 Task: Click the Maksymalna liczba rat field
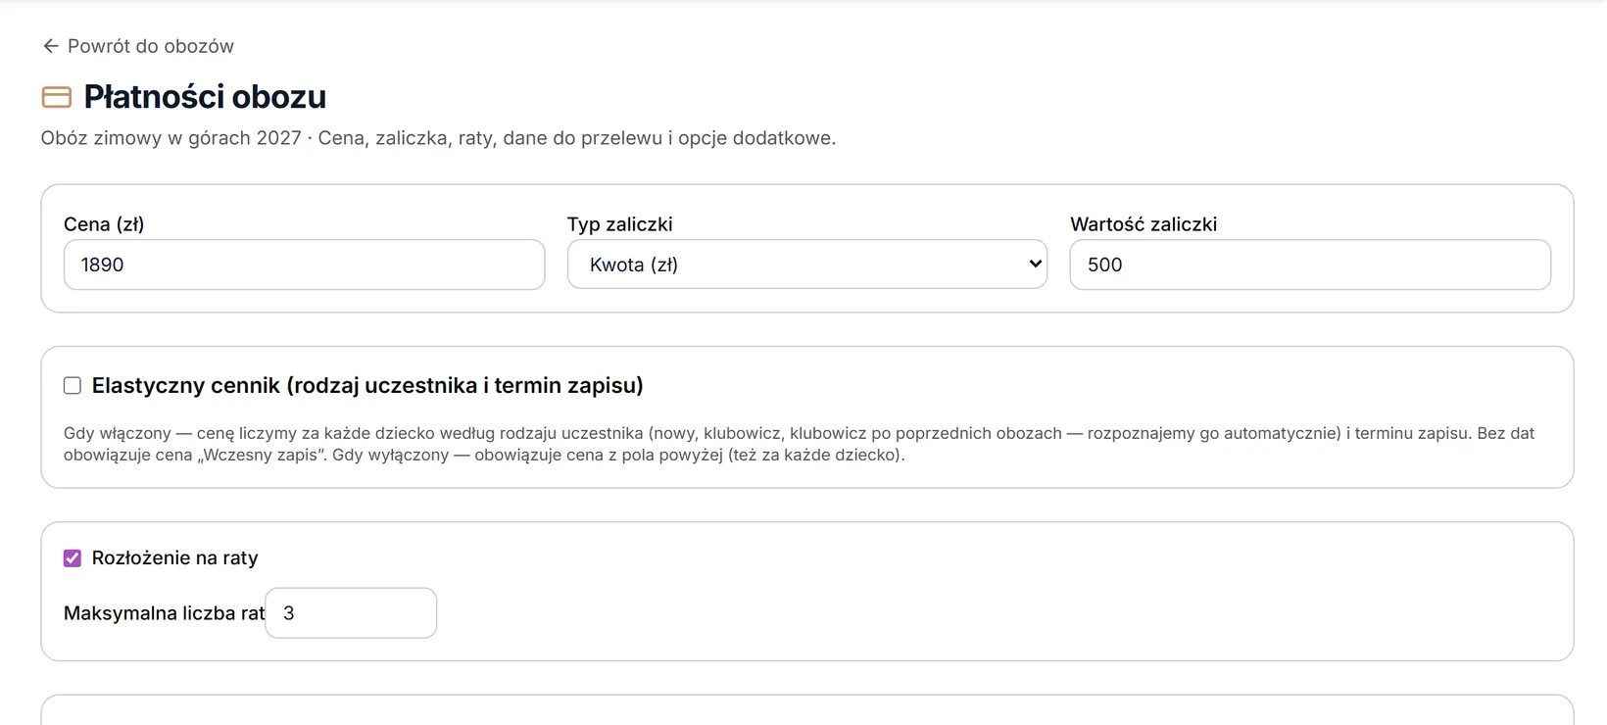click(351, 613)
